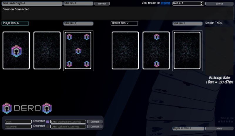235x136 pixels.
Task: Increase the Hand # value with up arrow
Action: pyautogui.click(x=201, y=3)
